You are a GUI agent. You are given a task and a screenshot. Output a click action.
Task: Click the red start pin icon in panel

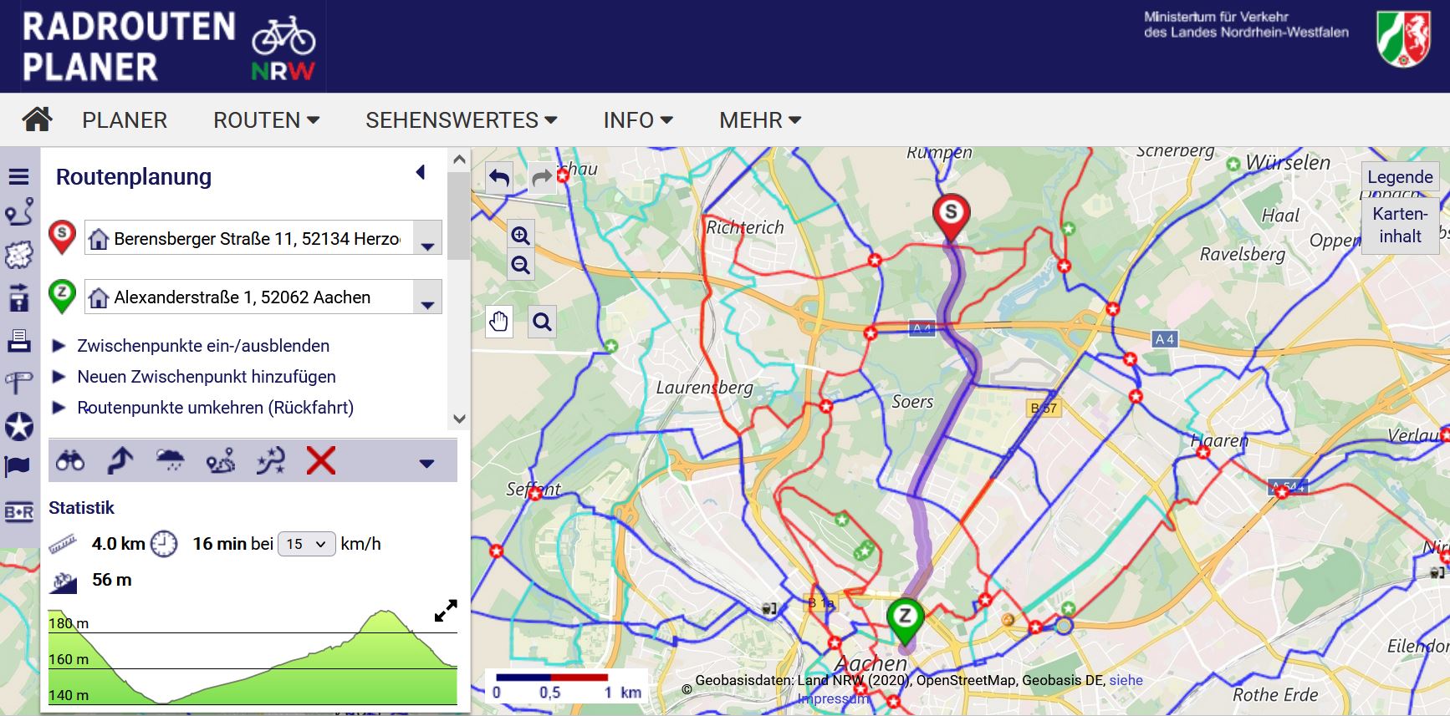click(x=63, y=237)
